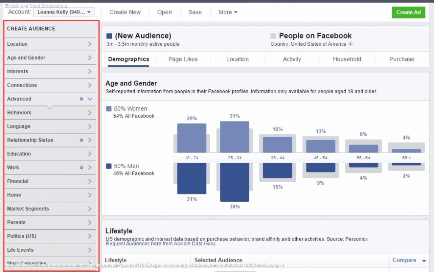Click the blue New Audience color square
The width and height of the screenshot is (434, 272).
(109, 36)
